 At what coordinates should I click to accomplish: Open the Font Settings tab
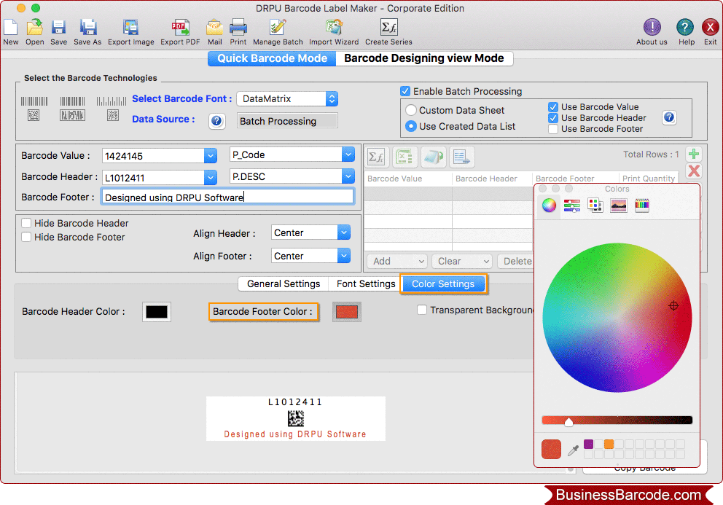(x=366, y=283)
